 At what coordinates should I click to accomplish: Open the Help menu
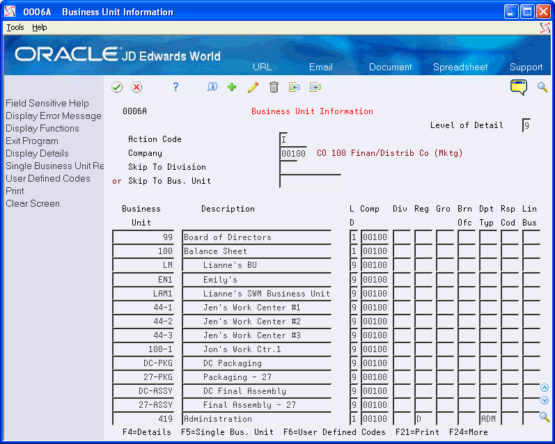pyautogui.click(x=39, y=27)
